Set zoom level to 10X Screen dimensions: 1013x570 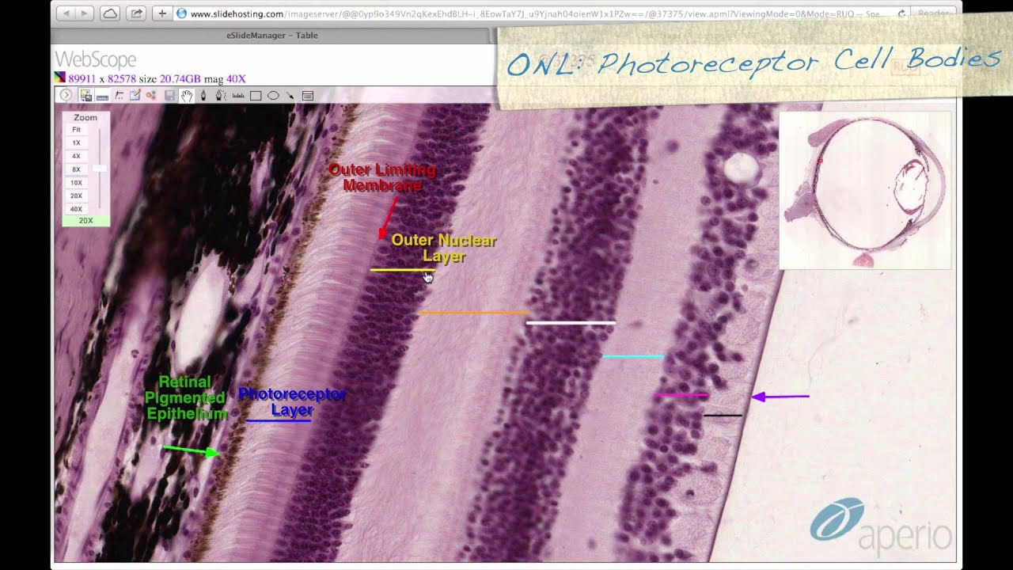coord(77,183)
